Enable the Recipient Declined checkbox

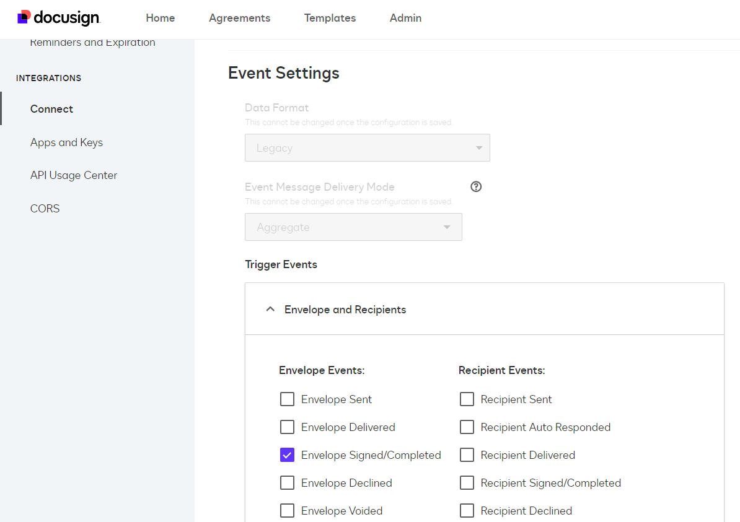467,511
